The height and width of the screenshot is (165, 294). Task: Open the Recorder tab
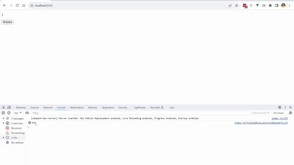[157, 108]
